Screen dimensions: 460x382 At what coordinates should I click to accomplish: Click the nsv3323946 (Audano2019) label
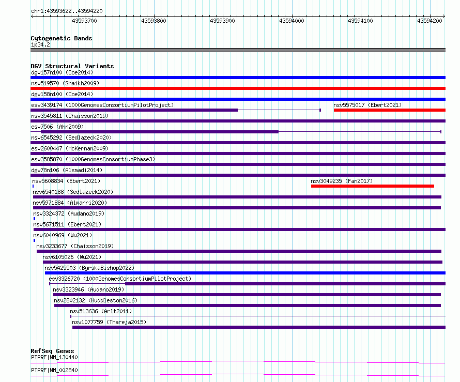tap(88, 289)
